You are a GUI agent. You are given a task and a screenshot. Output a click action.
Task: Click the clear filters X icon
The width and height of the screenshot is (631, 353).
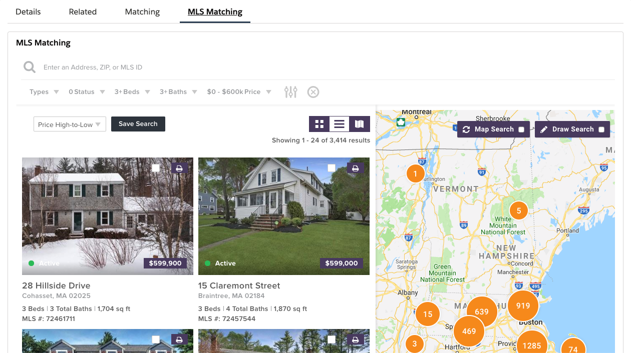click(x=313, y=91)
